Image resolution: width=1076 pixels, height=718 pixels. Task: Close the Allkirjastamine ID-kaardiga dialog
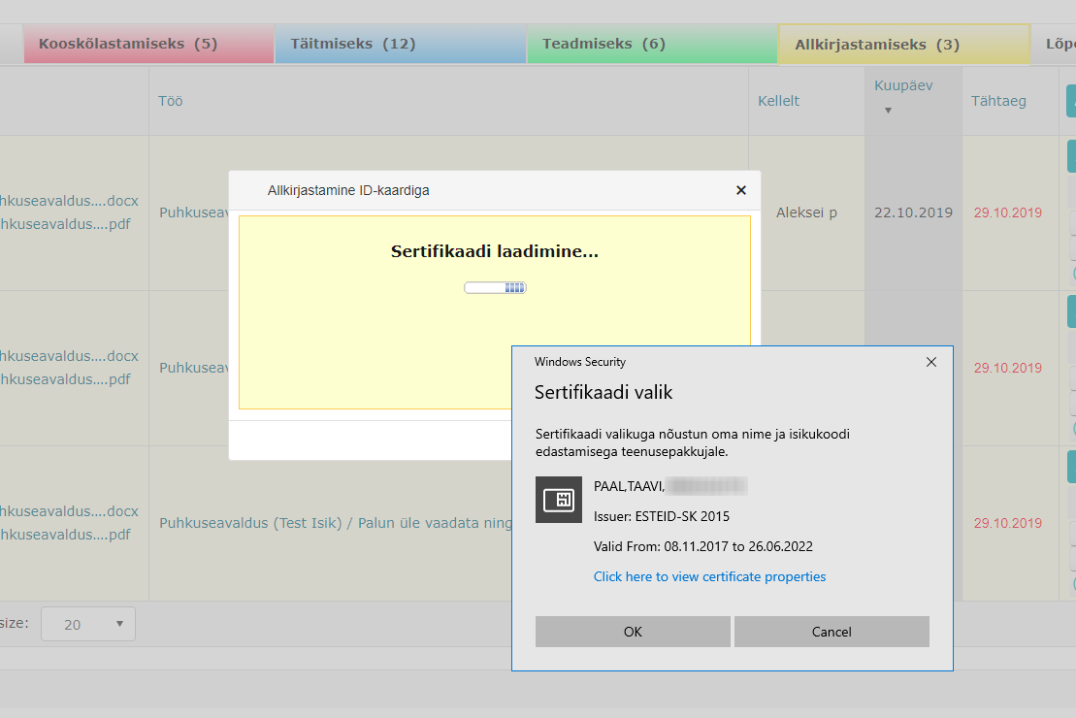click(741, 190)
